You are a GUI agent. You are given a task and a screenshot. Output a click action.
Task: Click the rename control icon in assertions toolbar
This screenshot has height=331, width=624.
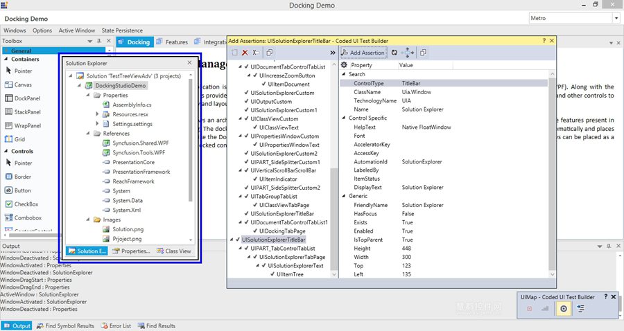click(x=255, y=53)
